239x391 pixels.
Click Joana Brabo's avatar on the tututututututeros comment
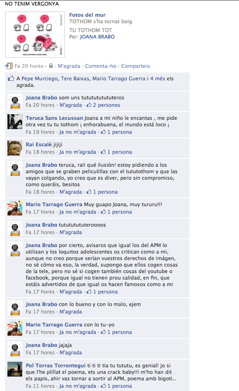point(15,101)
